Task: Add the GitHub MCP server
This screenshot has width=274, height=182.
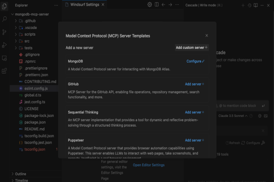Action: [194, 84]
